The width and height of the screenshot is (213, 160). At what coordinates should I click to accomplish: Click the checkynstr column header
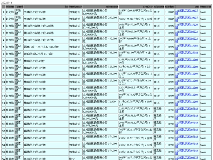tap(75, 7)
